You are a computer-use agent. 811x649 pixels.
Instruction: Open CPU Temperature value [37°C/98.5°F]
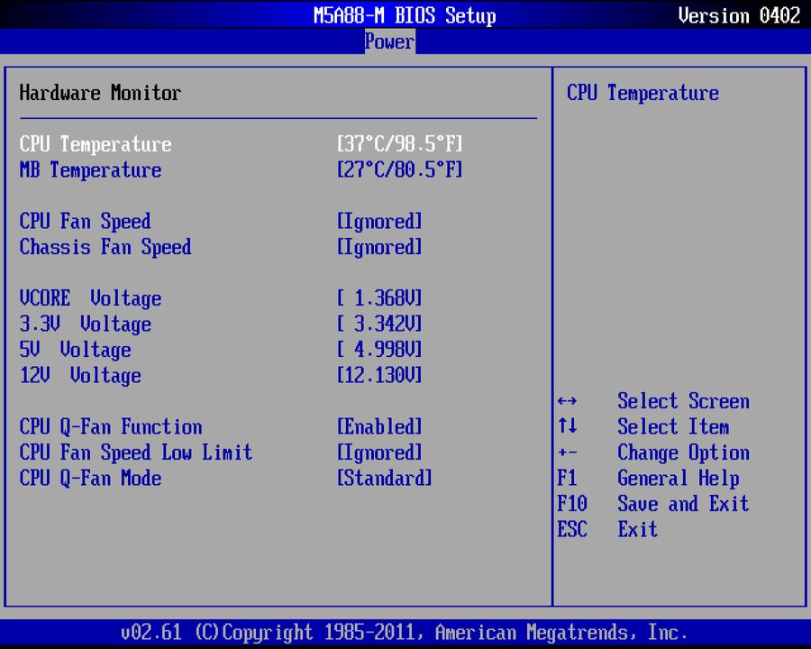399,144
